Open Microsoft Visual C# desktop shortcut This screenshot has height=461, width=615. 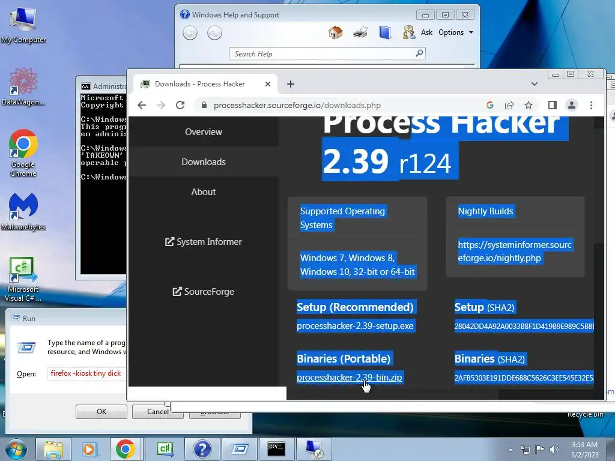23,279
